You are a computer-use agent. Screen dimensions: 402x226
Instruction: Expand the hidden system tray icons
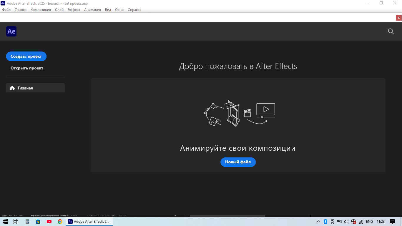click(x=318, y=222)
